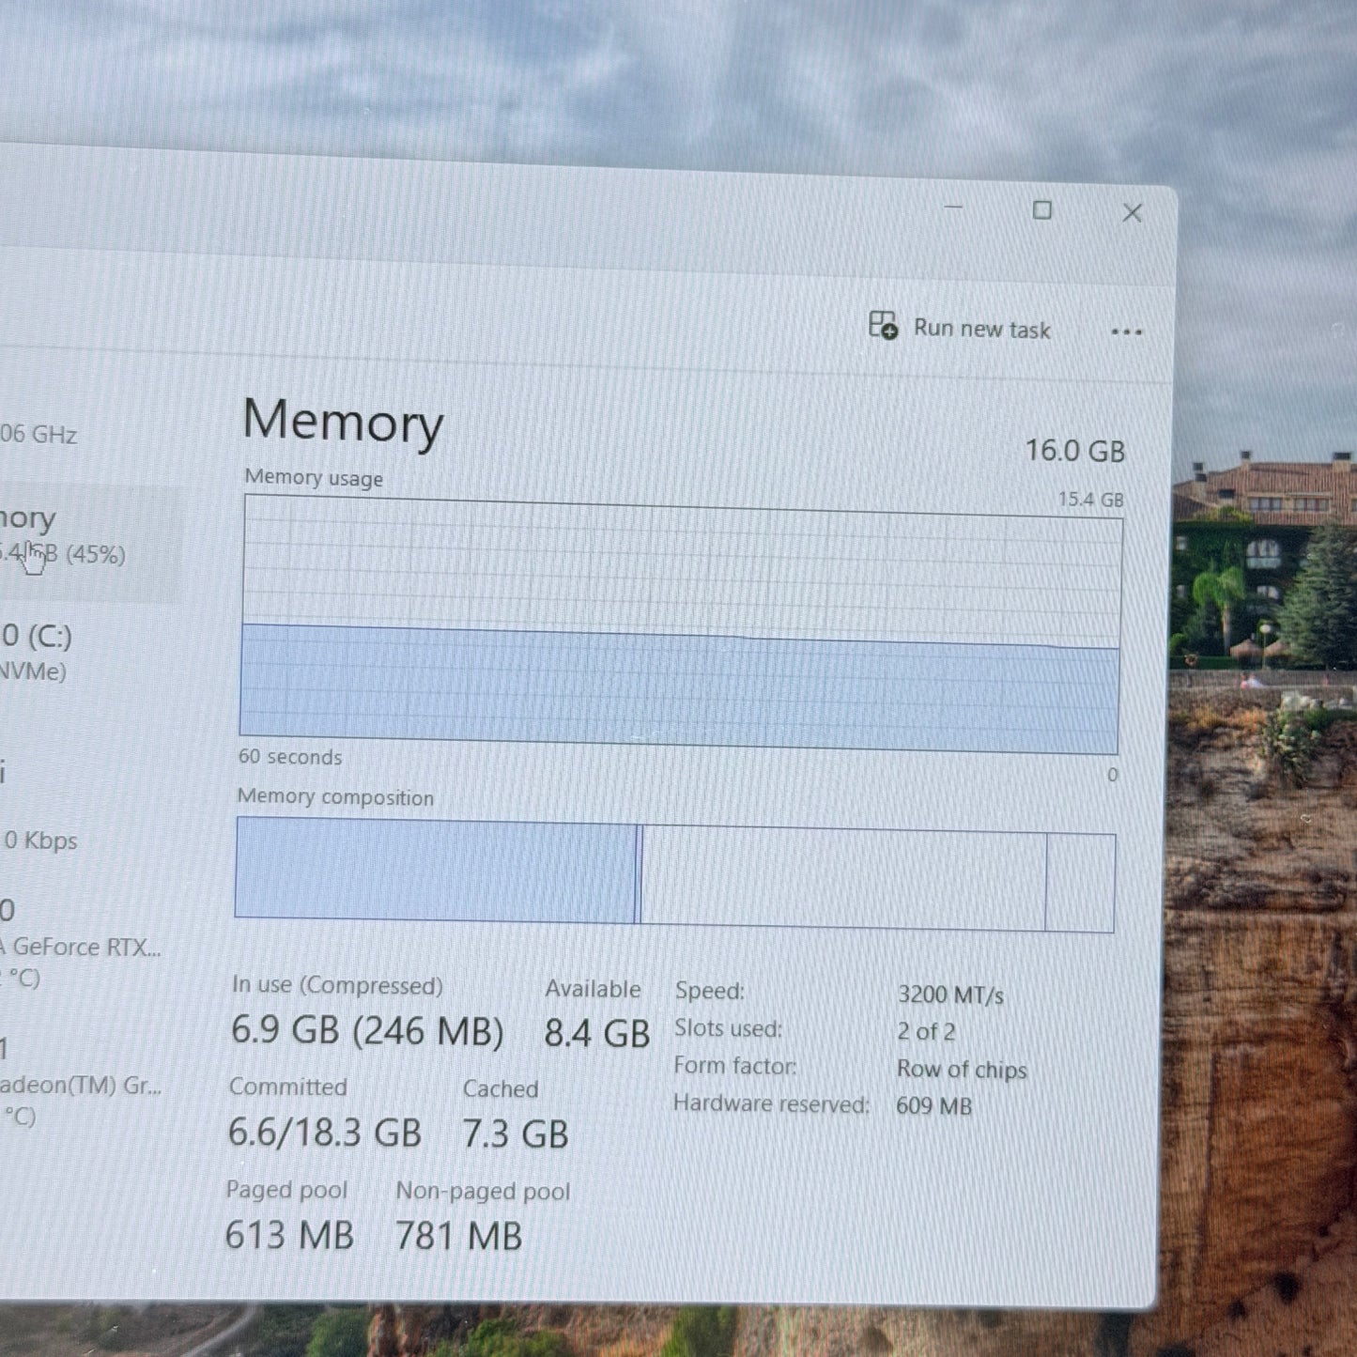
Task: Click the in-use segment of Memory composition
Action: pyautogui.click(x=436, y=870)
